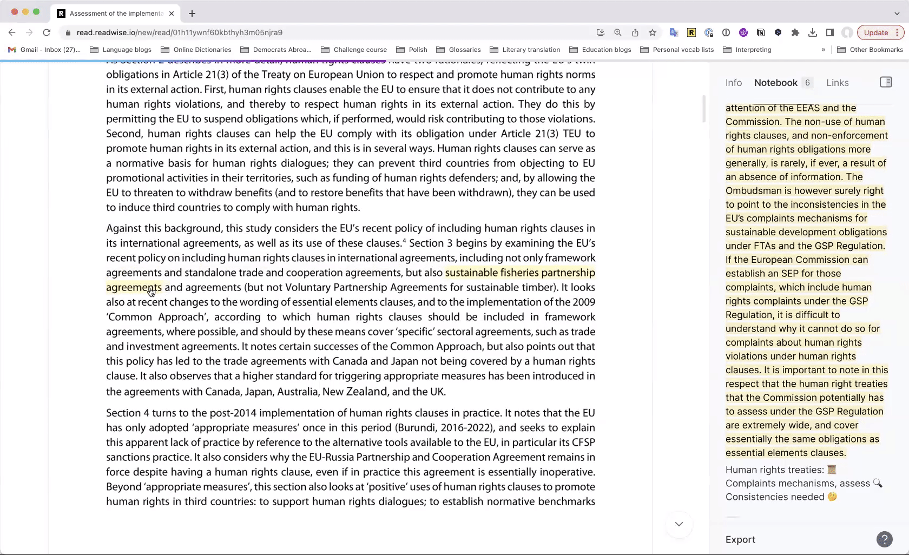This screenshot has height=555, width=909.
Task: Go forward in browser history
Action: pyautogui.click(x=29, y=32)
